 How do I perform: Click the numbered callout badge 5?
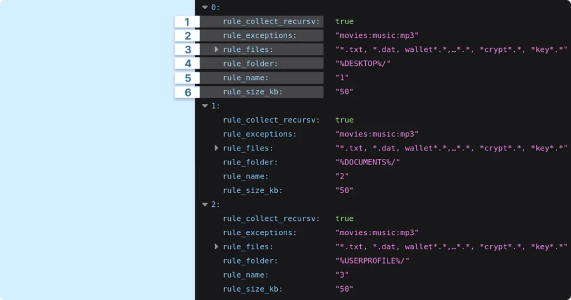tap(187, 78)
